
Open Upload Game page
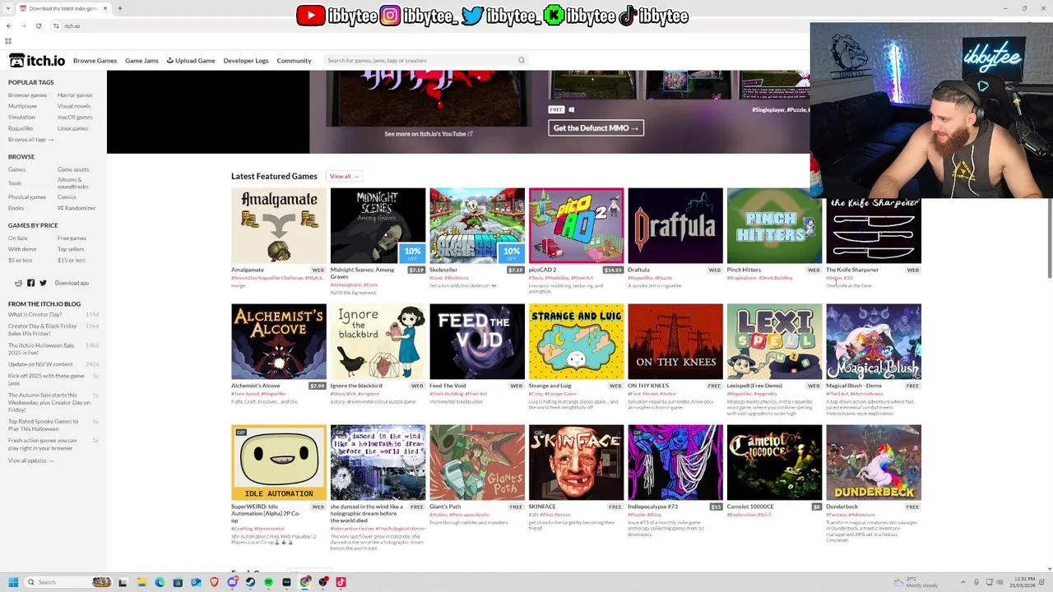coord(191,60)
